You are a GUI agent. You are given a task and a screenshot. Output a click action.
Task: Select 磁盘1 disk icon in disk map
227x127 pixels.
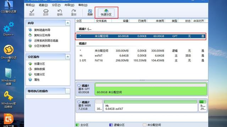(x=79, y=85)
